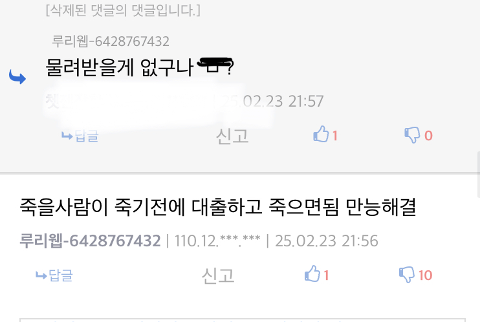Click the thumbs-up icon on 21:57 reply

(321, 134)
